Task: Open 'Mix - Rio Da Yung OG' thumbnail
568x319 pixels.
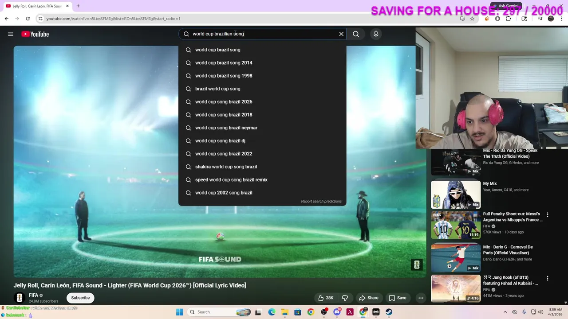Action: pyautogui.click(x=456, y=162)
